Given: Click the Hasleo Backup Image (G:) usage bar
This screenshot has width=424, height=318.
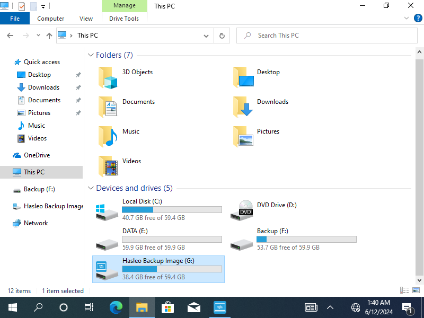Looking at the screenshot, I should (x=172, y=269).
